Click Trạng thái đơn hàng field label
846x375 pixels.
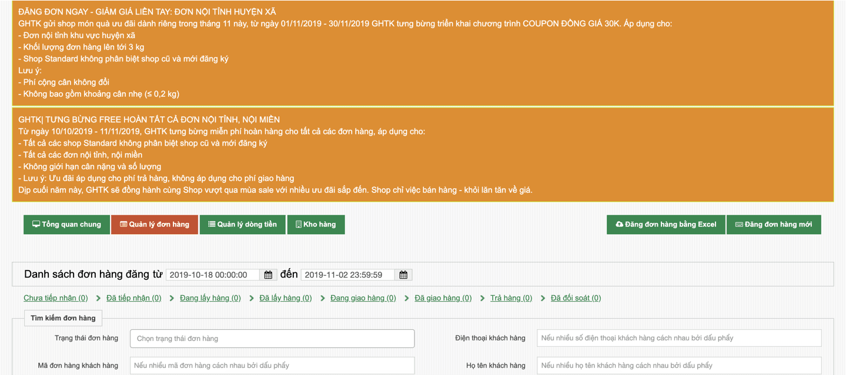86,338
